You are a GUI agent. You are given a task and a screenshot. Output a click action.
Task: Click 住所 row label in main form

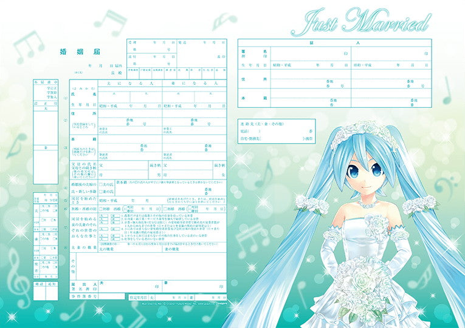pos(84,113)
